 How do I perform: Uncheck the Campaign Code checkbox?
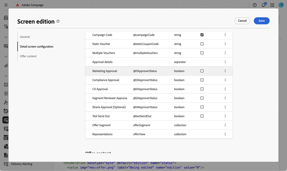(x=202, y=35)
